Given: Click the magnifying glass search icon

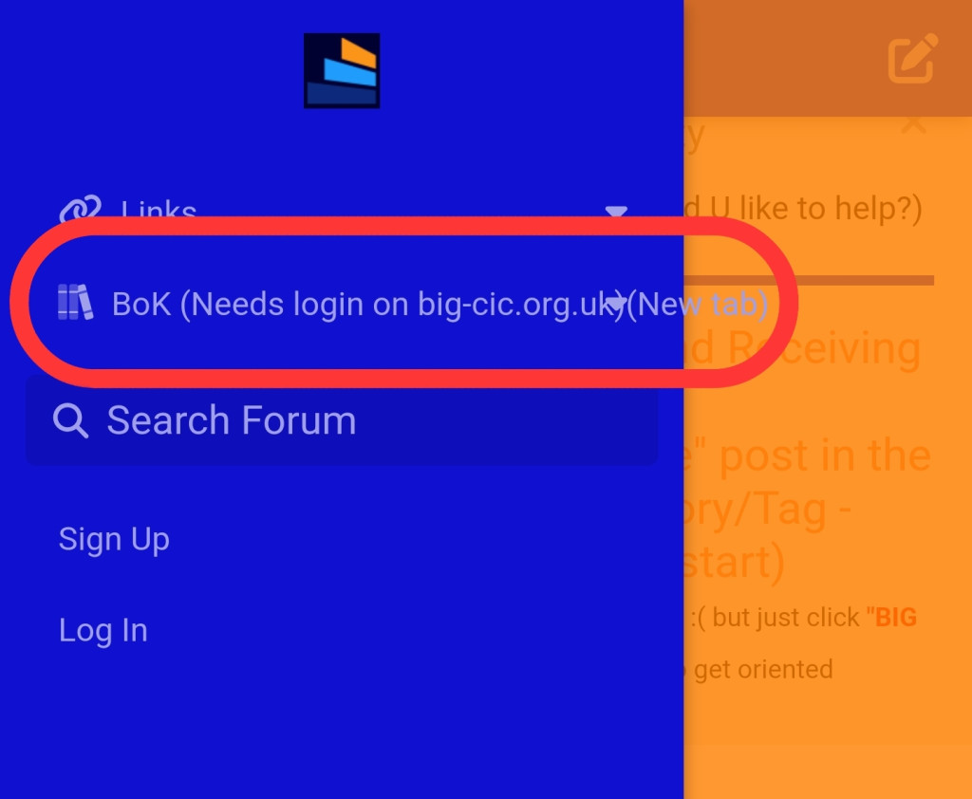Looking at the screenshot, I should 70,421.
